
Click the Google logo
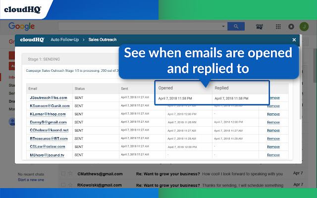(21, 26)
